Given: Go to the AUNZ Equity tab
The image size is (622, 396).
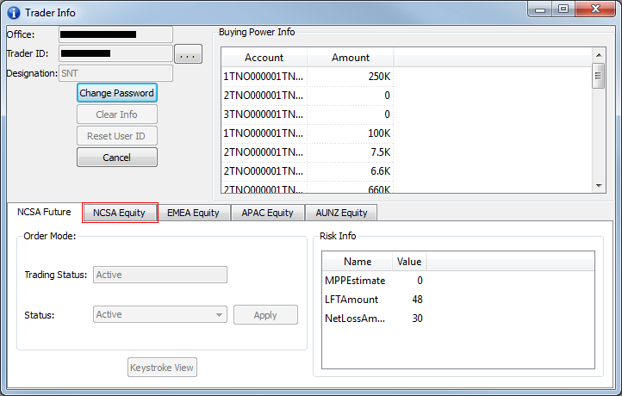Looking at the screenshot, I should (x=341, y=213).
